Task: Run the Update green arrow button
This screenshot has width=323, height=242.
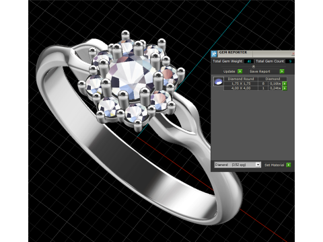Action: click(240, 71)
